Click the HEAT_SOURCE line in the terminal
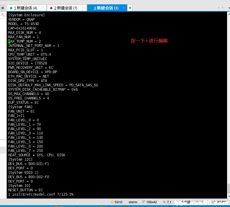 (x=37, y=155)
